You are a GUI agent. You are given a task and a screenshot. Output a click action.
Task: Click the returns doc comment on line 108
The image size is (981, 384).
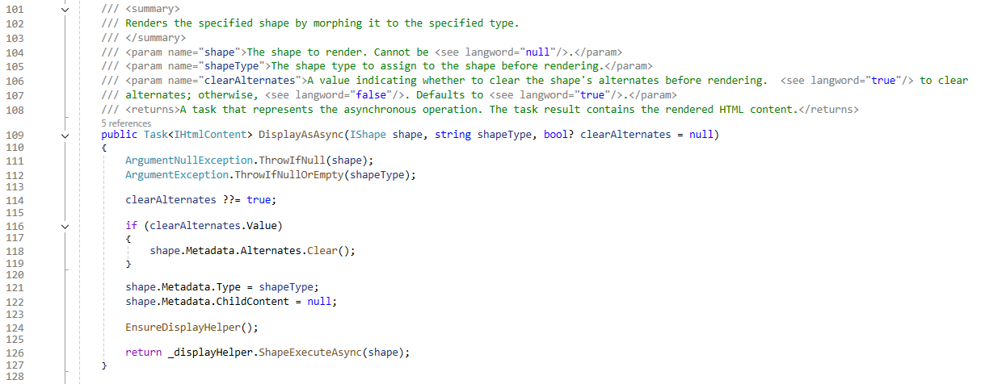[480, 110]
